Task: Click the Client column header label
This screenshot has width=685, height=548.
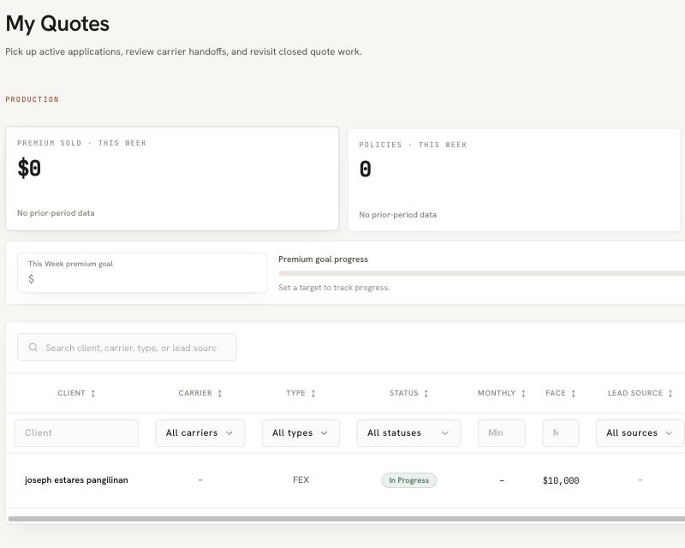Action: (x=71, y=393)
